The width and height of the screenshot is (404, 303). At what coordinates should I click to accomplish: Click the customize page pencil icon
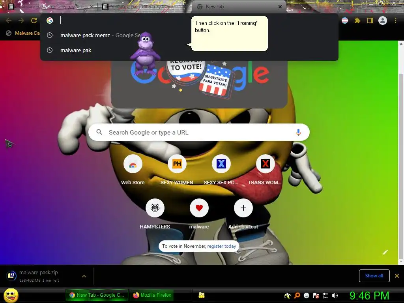tap(385, 252)
